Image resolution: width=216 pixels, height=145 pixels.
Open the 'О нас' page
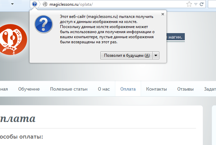104,89
